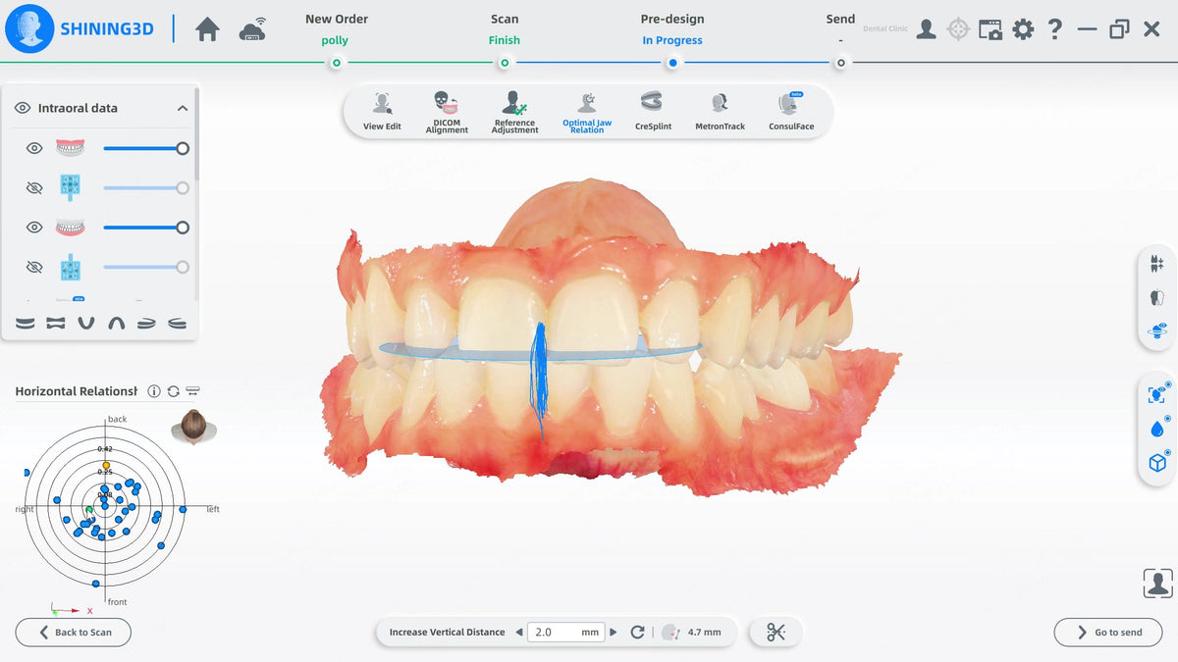The image size is (1178, 662).
Task: Open Horizontal Relationship filter settings icon
Action: 192,391
